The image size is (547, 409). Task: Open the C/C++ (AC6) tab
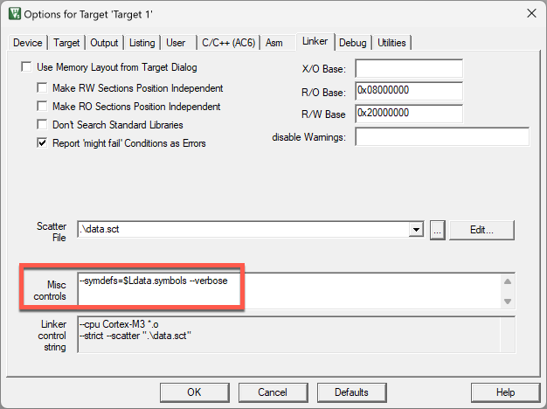pyautogui.click(x=228, y=43)
